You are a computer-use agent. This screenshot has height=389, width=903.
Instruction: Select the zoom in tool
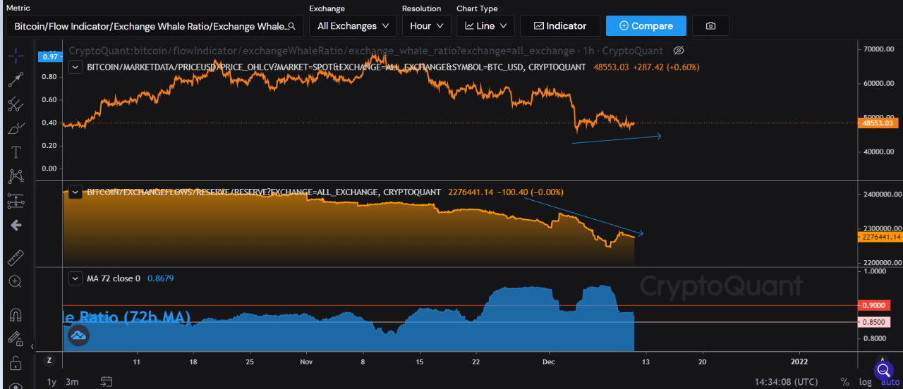16,281
